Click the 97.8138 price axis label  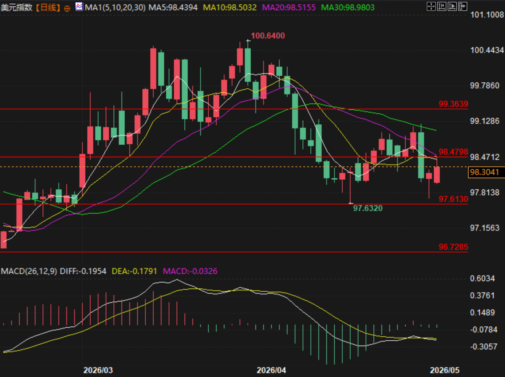pyautogui.click(x=485, y=192)
